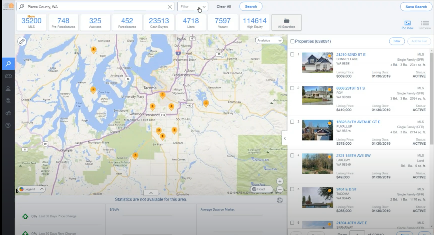Zoom in on map with plus button
Screen dimensions: 434x235
point(280,181)
